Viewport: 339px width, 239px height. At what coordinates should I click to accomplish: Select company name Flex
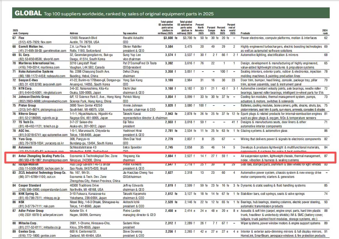21,38
